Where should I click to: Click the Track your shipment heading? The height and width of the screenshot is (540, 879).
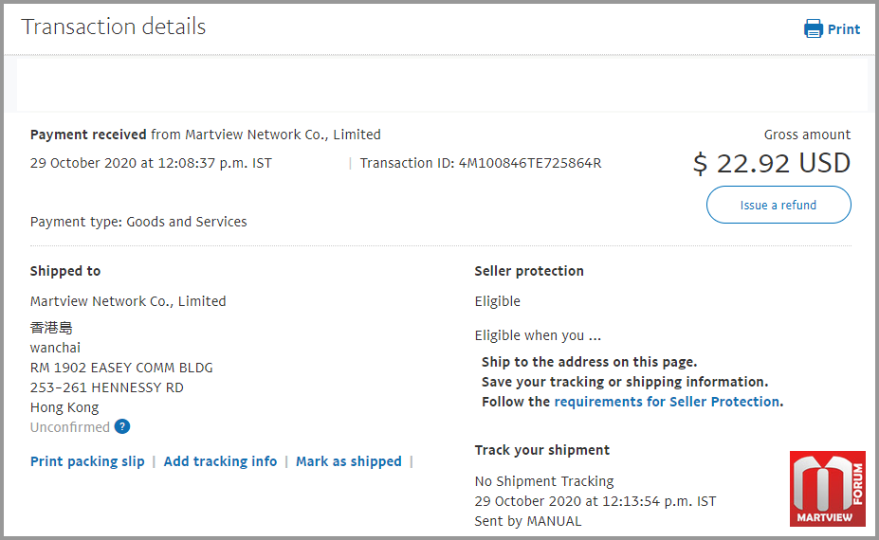click(x=542, y=450)
